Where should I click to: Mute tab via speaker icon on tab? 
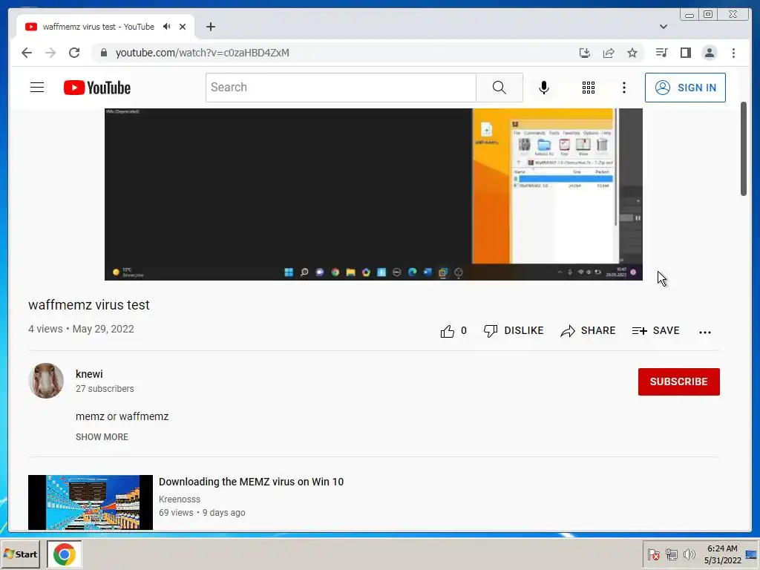pos(167,27)
